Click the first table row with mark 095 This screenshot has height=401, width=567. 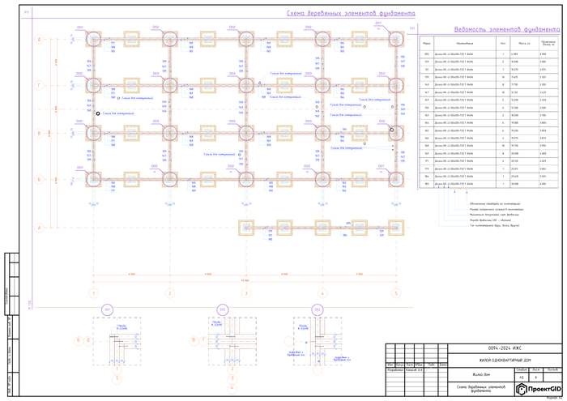(488, 54)
